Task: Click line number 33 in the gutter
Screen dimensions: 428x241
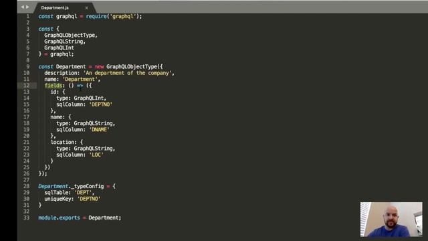Action: 26,218
